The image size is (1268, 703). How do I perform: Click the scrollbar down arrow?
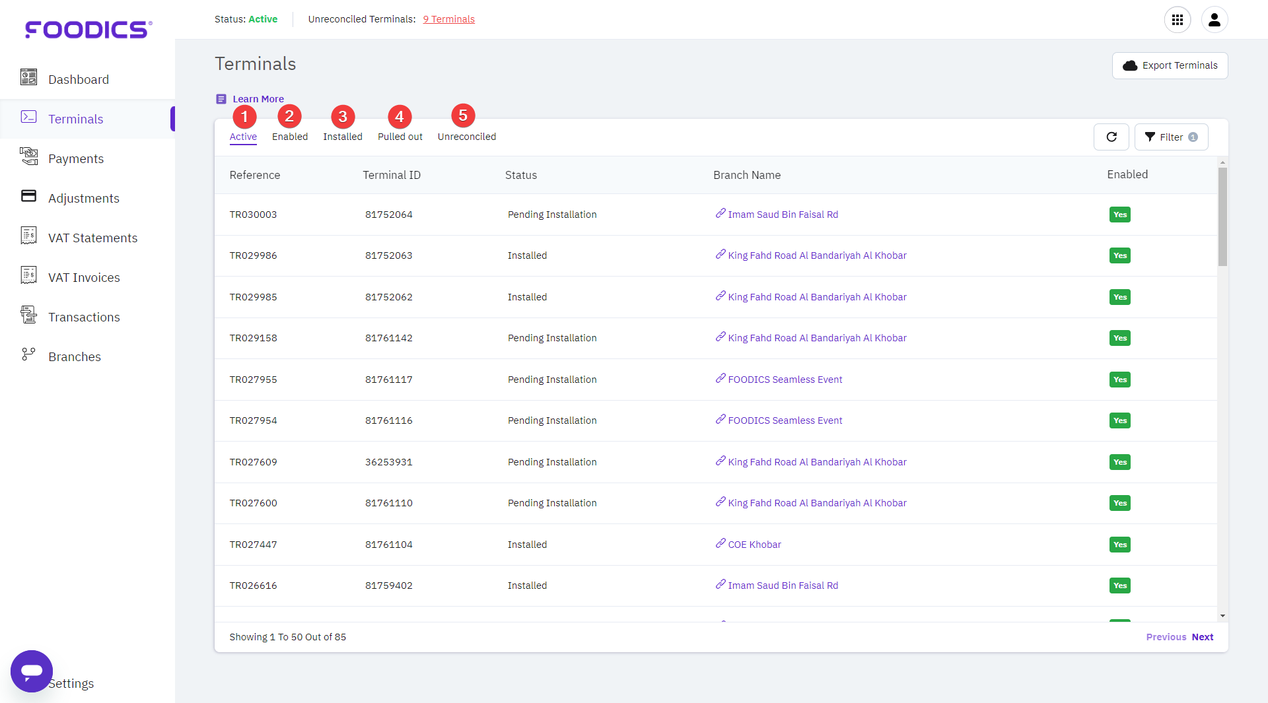1222,616
